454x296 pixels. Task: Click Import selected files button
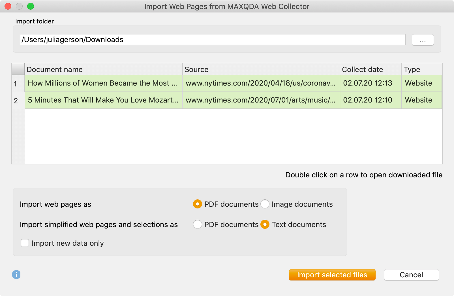332,275
